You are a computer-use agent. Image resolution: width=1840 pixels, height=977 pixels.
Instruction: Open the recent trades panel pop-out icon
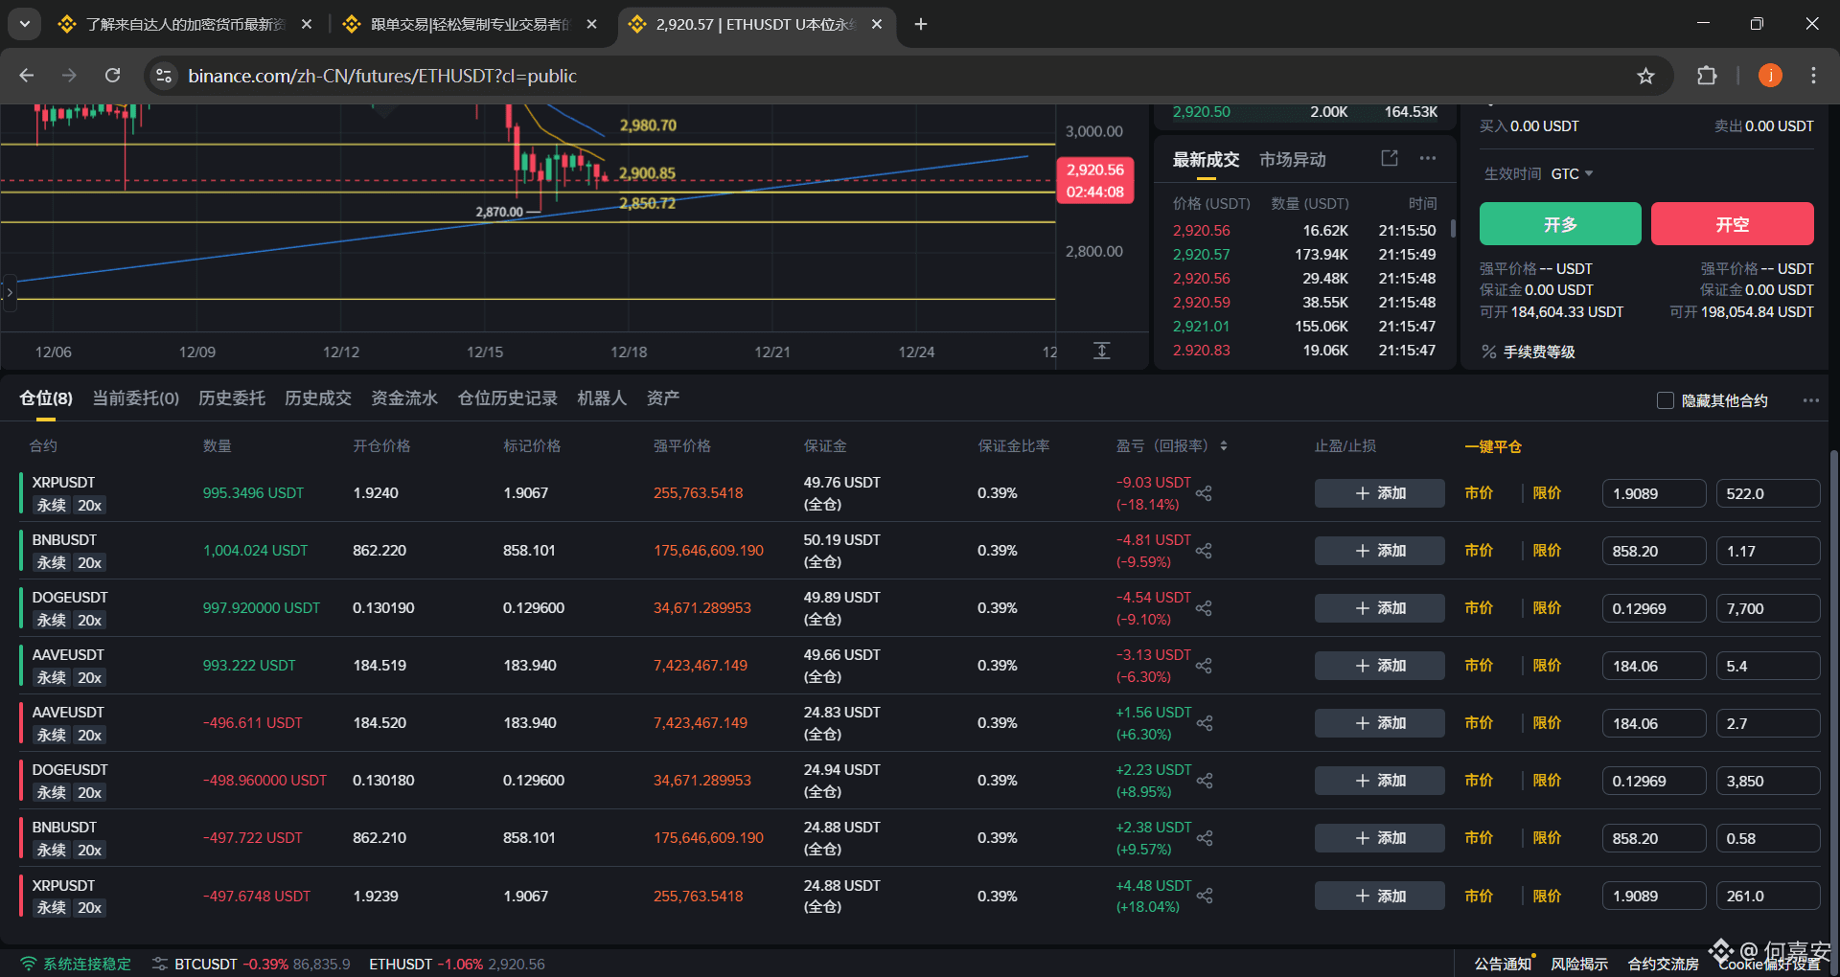[1390, 158]
